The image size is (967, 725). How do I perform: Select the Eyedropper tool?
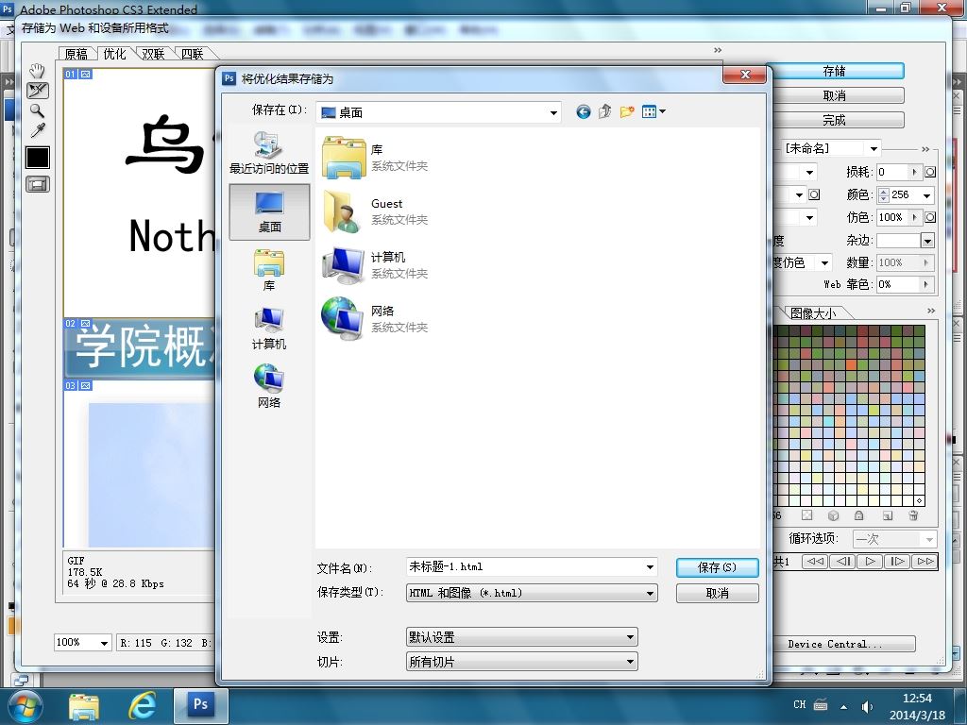coord(37,130)
